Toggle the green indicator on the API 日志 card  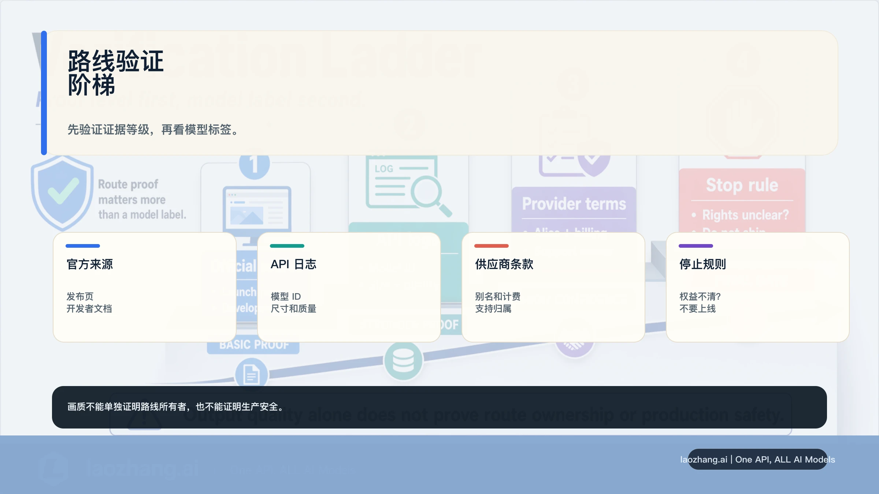click(287, 246)
